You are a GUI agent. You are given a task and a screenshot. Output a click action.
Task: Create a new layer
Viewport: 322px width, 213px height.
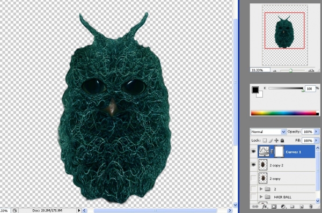[x=302, y=207]
